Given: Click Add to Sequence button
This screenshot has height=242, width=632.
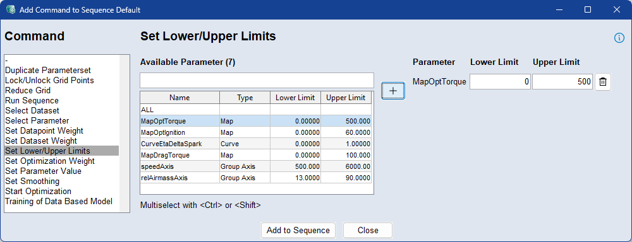Looking at the screenshot, I should pos(298,231).
